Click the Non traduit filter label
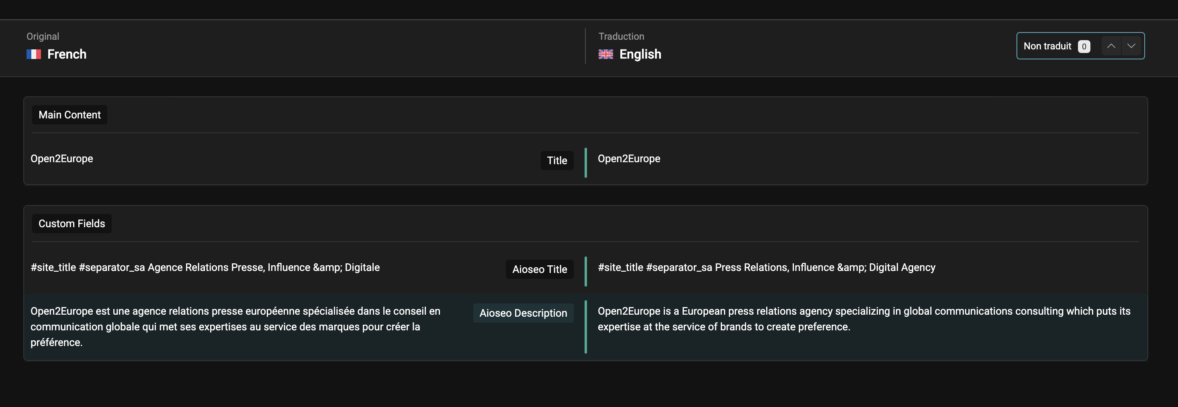This screenshot has width=1178, height=407. tap(1047, 46)
